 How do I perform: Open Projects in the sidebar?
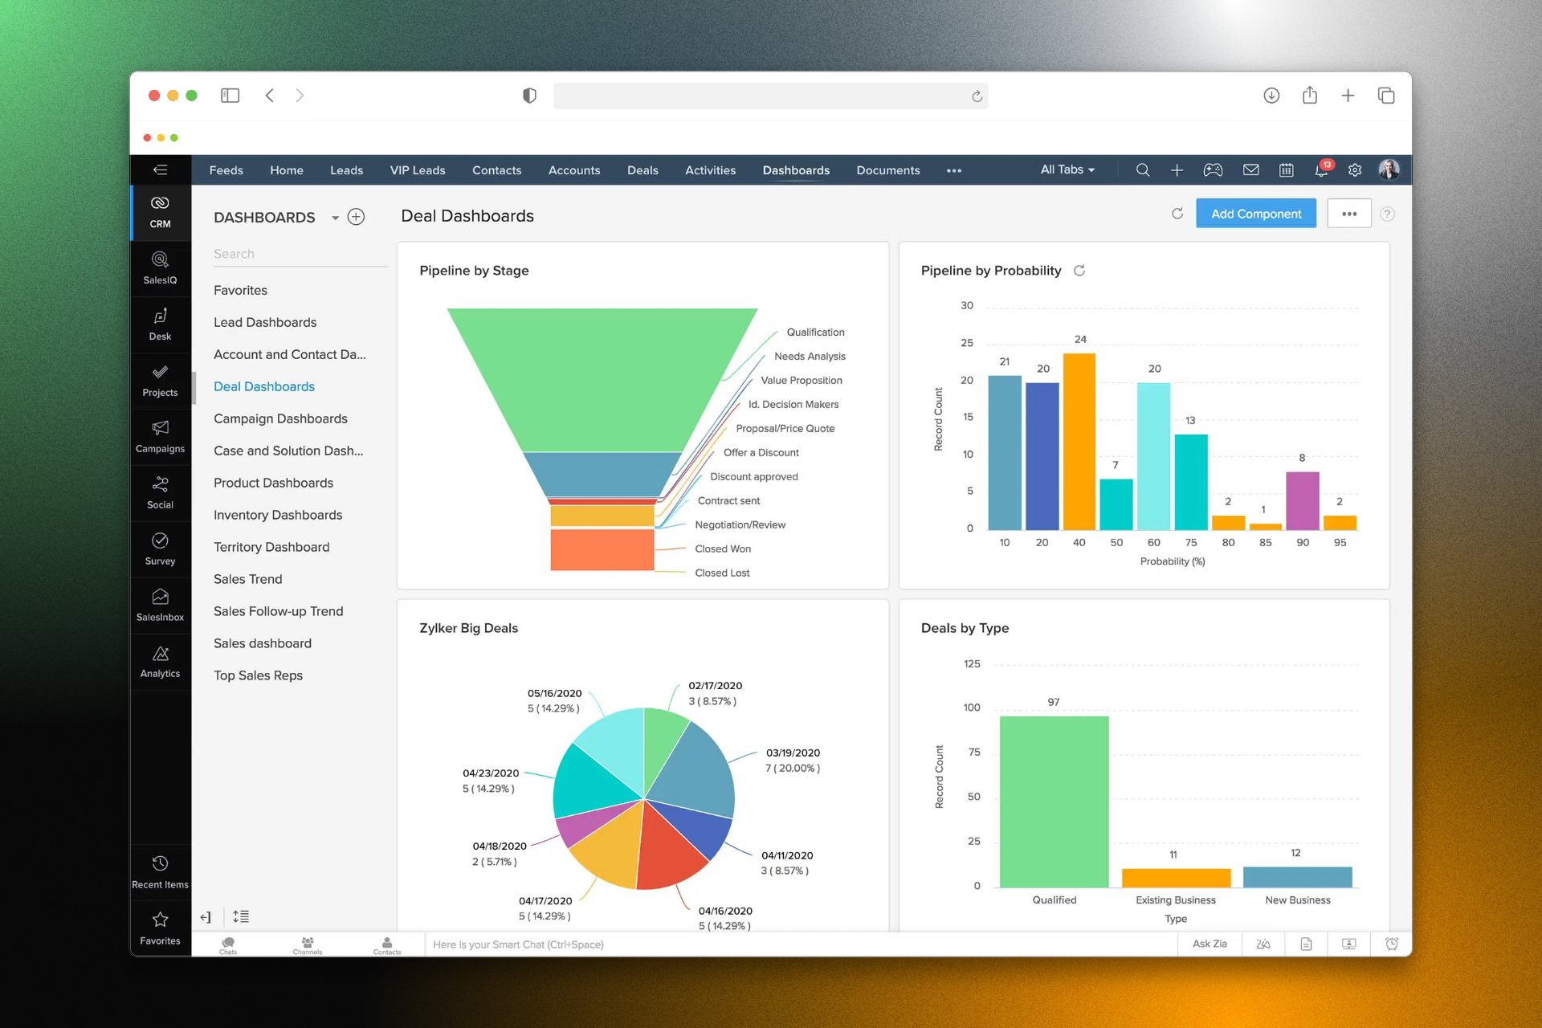pyautogui.click(x=160, y=381)
